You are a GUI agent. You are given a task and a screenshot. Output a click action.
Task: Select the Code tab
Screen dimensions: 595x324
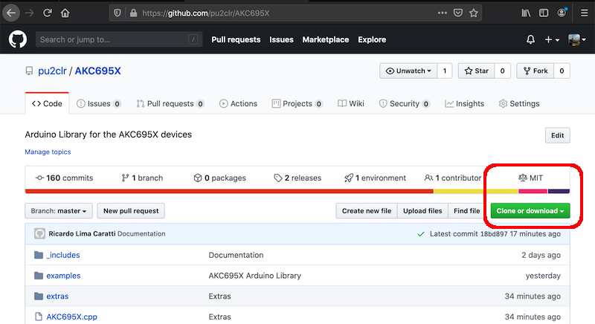(x=47, y=103)
